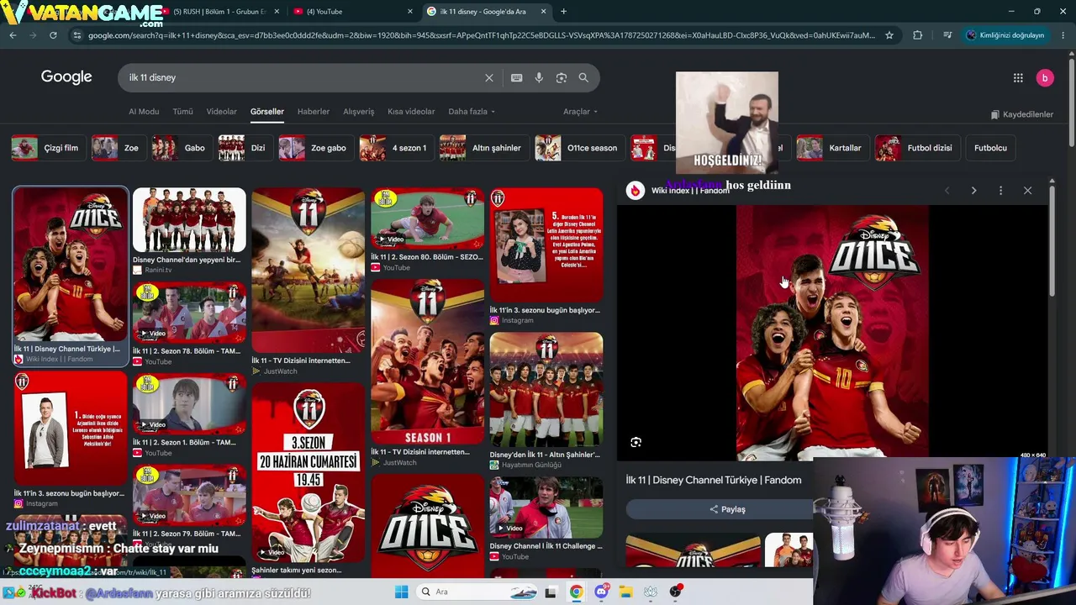
Task: Open the on-screen keyboard input tool
Action: (517, 77)
